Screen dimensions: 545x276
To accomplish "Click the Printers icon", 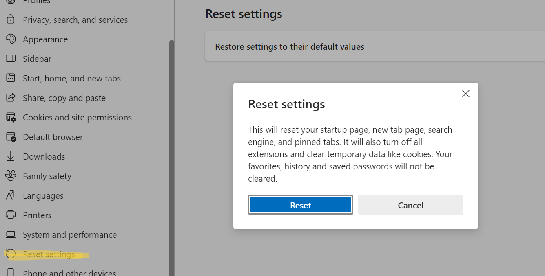I will coord(11,215).
